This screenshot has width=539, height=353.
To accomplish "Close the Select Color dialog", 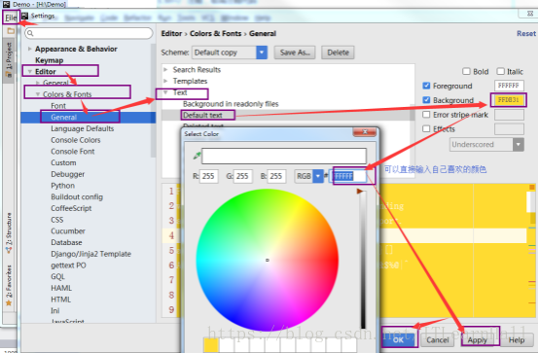I will (x=365, y=132).
